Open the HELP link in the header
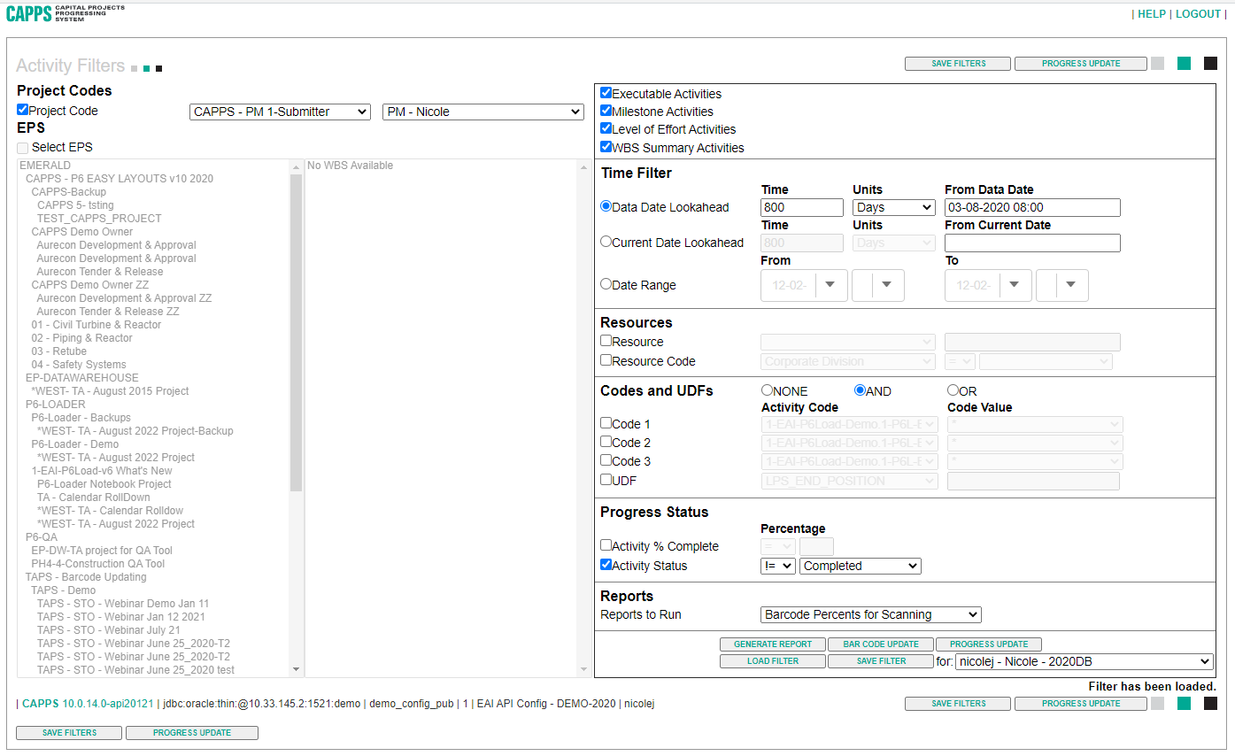Screen dimensions: 1235x756 click(x=1151, y=14)
